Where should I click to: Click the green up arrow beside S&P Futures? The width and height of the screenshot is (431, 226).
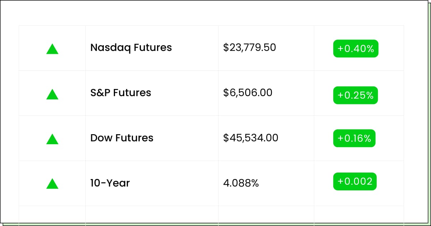[x=52, y=94]
